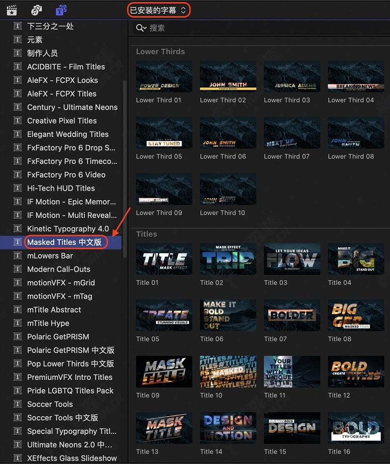The width and height of the screenshot is (390, 464).
Task: Select Title 12 Bold Titles thumbnail
Action: point(356,372)
